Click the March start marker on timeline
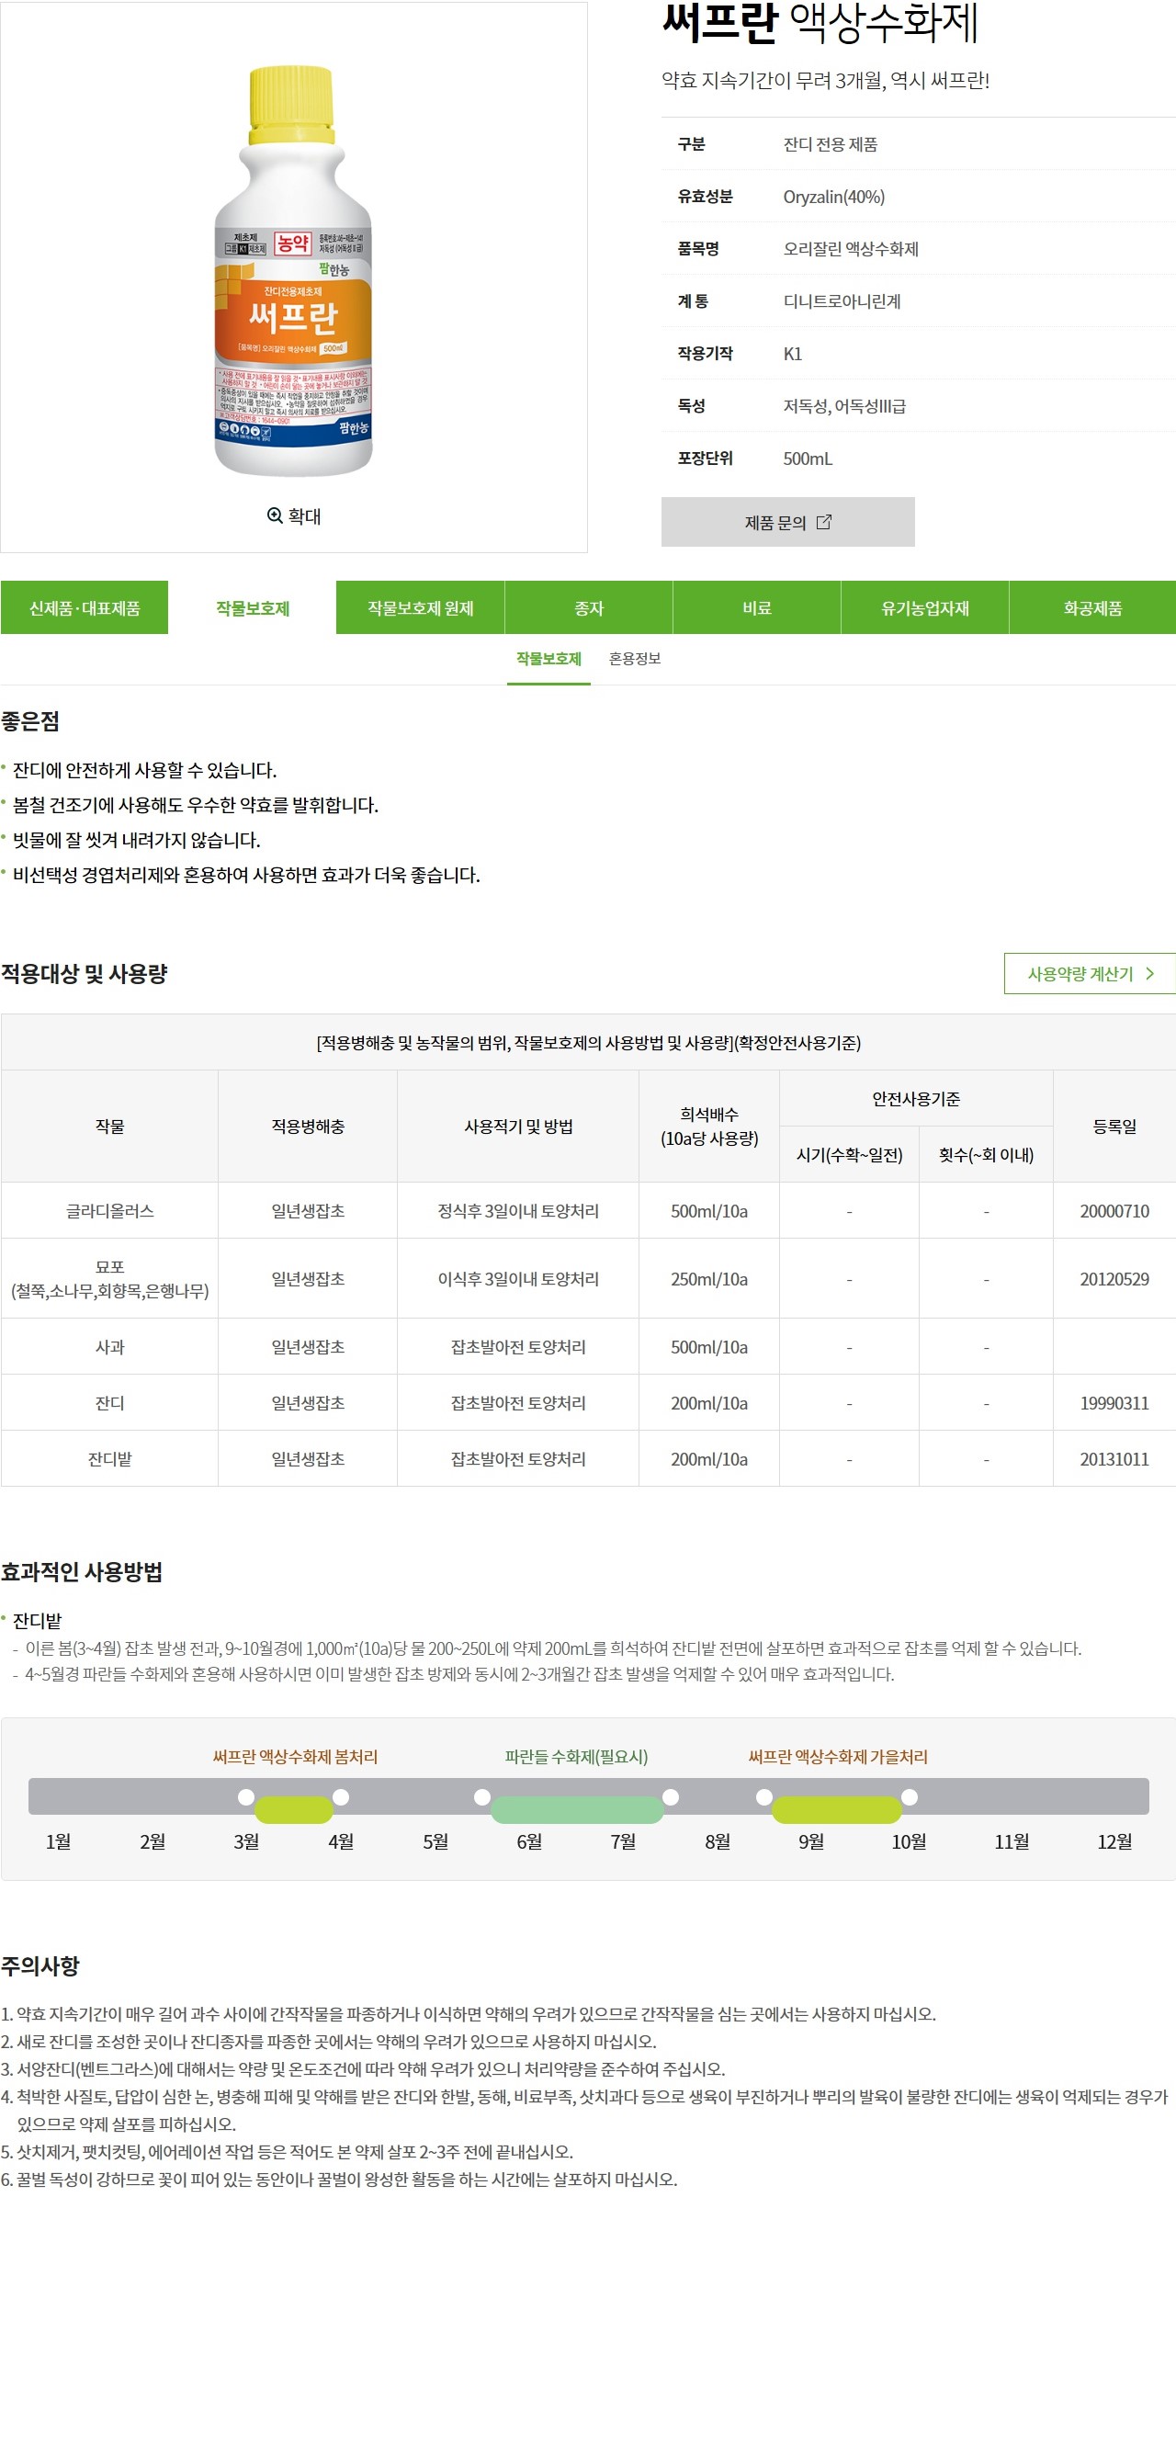 (x=246, y=1796)
